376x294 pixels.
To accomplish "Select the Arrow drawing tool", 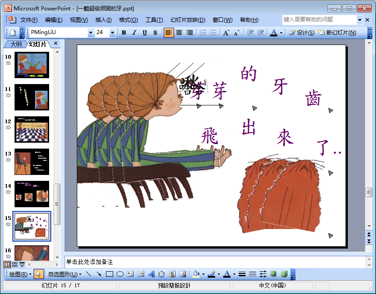I will 99,274.
